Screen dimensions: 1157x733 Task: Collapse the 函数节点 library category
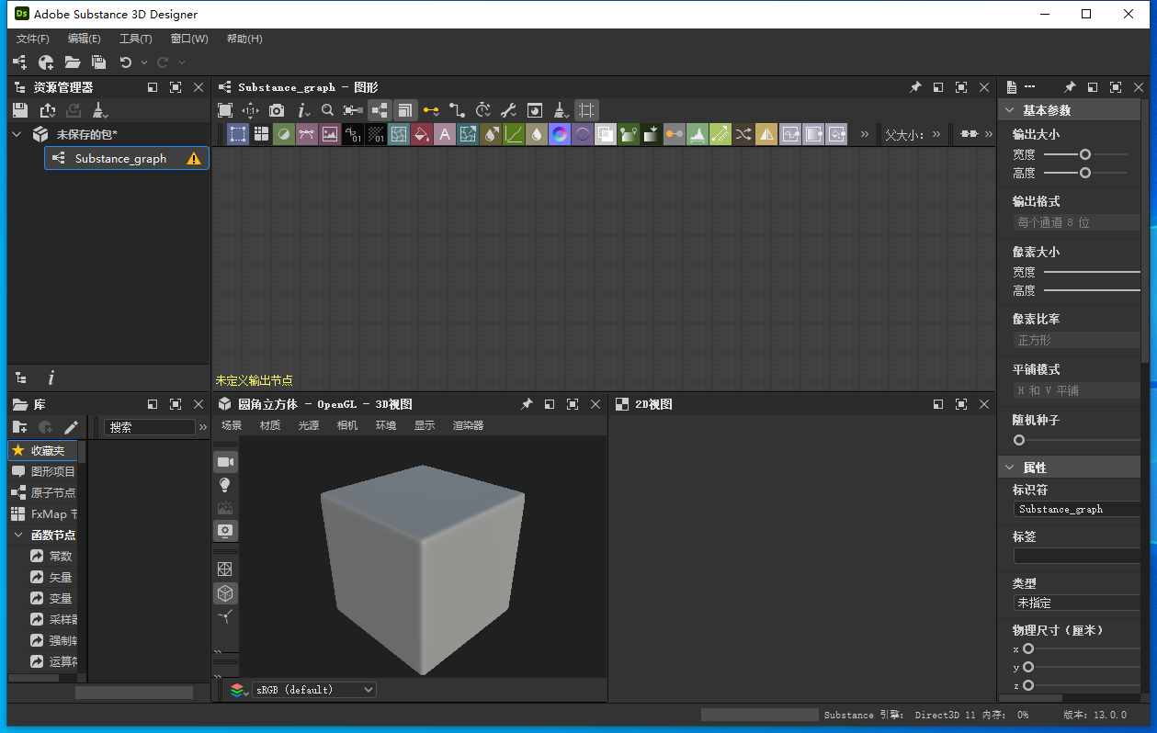[18, 535]
